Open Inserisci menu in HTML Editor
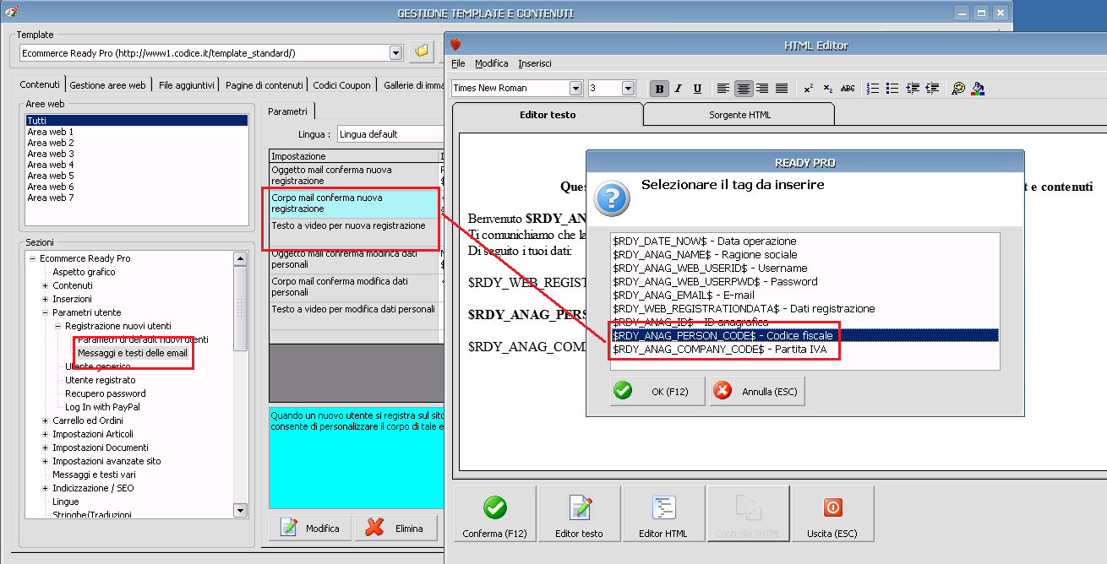The image size is (1107, 564). [535, 63]
